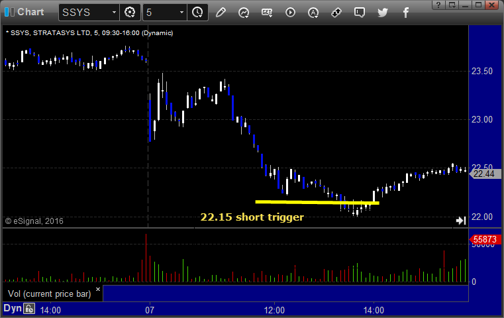Click the 23.00 price axis label
The width and height of the screenshot is (504, 318).
[482, 120]
